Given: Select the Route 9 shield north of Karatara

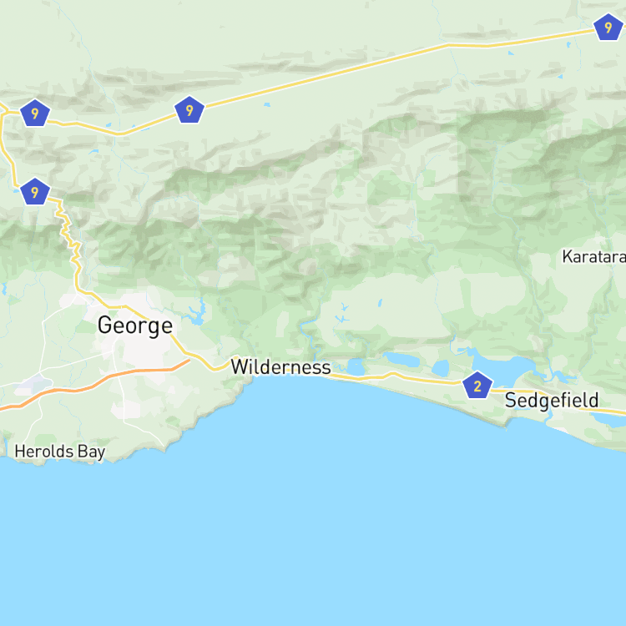Looking at the screenshot, I should tap(608, 28).
